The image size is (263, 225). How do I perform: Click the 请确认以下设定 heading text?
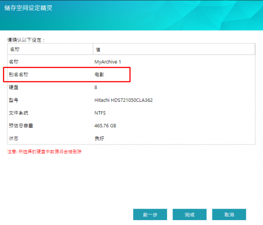point(26,40)
